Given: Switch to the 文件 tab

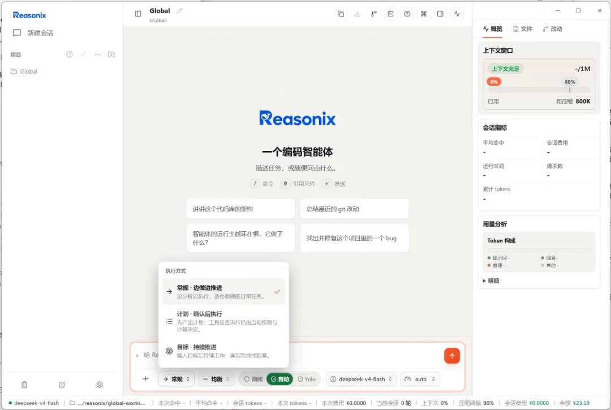Looking at the screenshot, I should pos(523,29).
